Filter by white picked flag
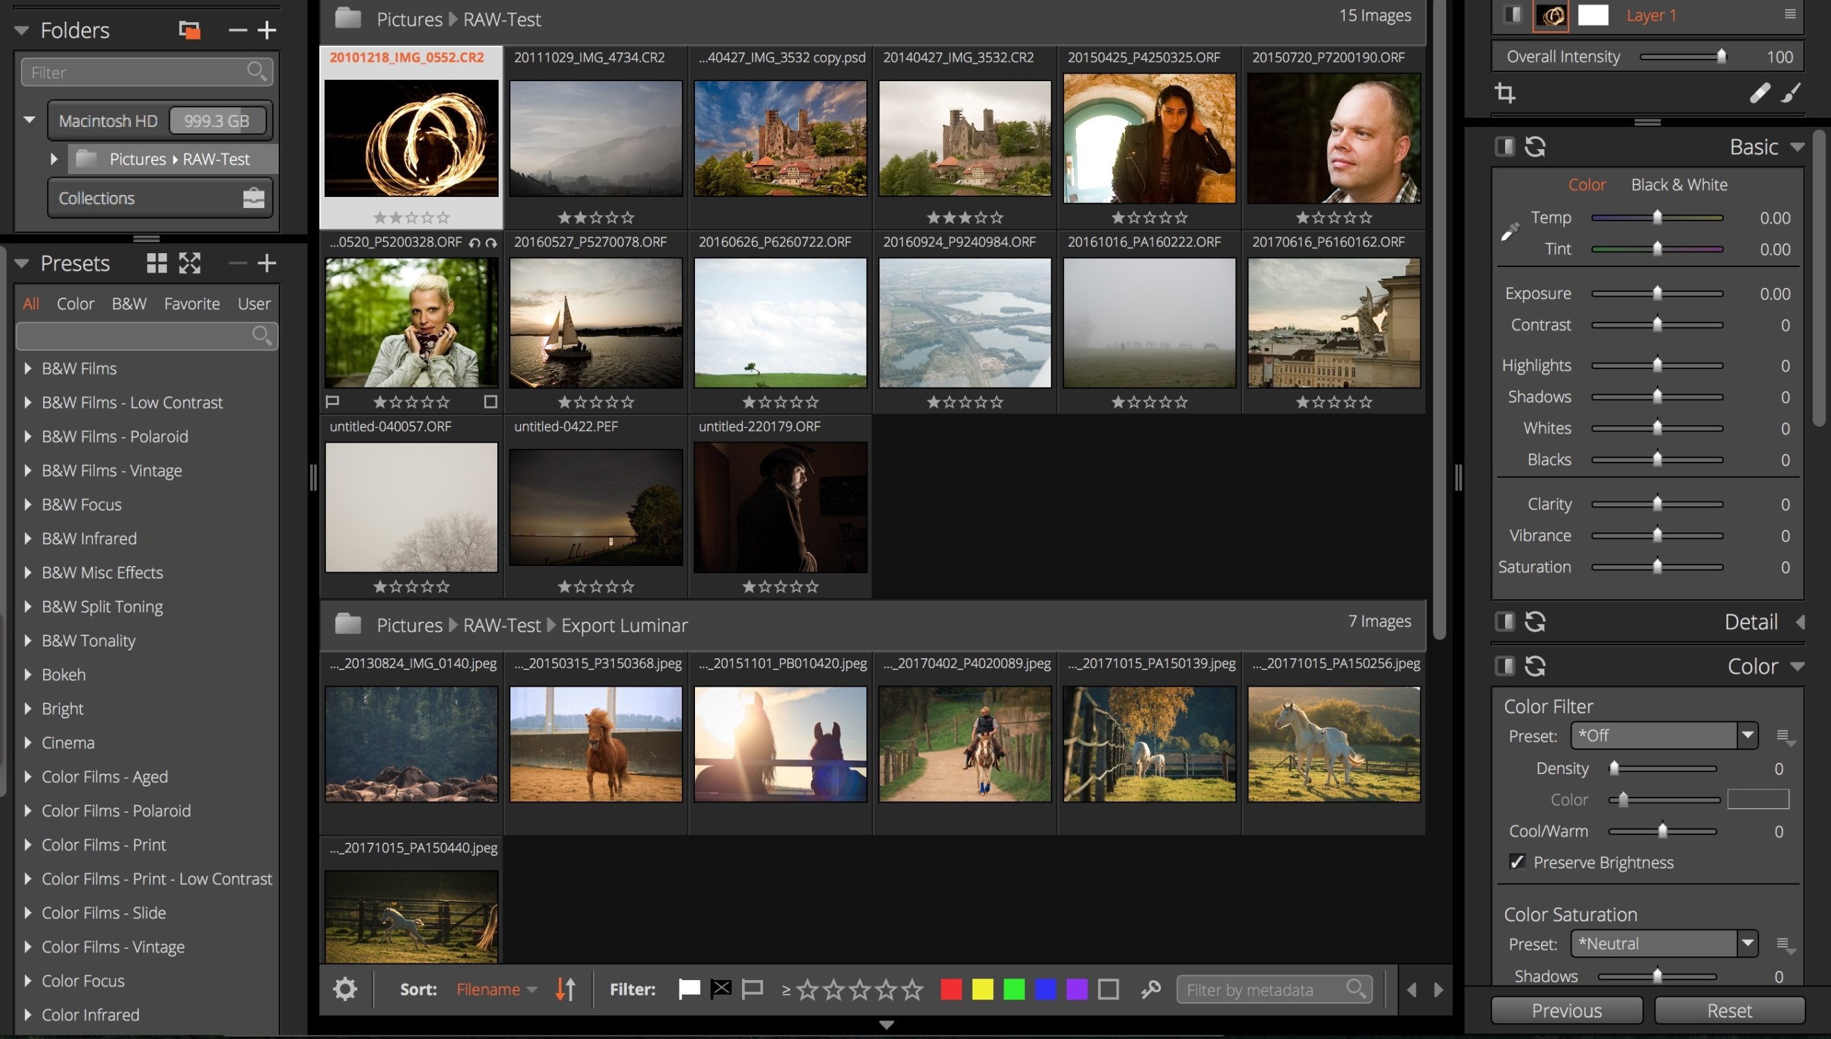 coord(689,989)
